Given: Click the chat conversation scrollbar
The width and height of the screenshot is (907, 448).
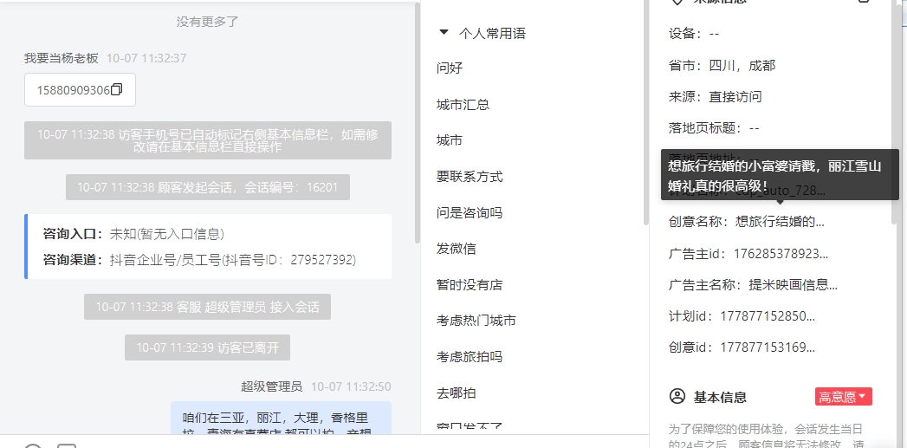Looking at the screenshot, I should (x=418, y=123).
